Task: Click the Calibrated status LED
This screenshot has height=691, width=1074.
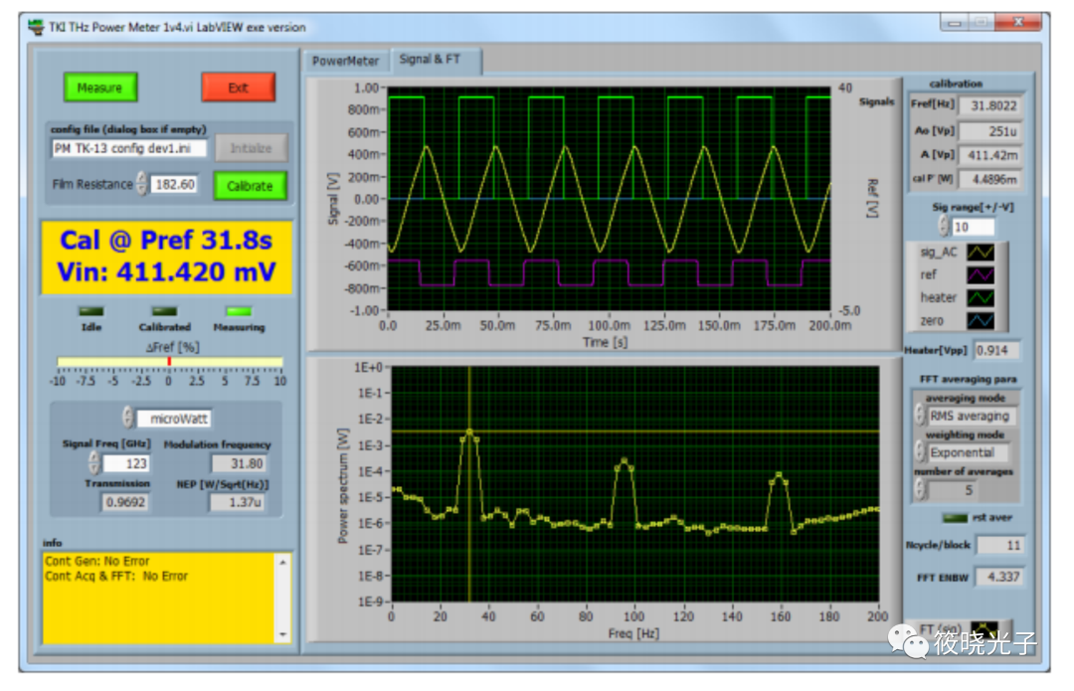Action: point(164,311)
